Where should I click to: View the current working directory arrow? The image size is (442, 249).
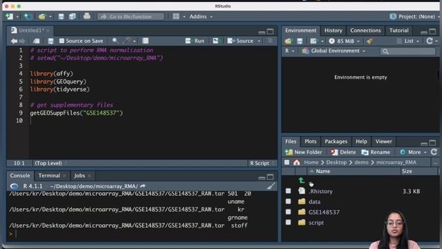click(143, 186)
